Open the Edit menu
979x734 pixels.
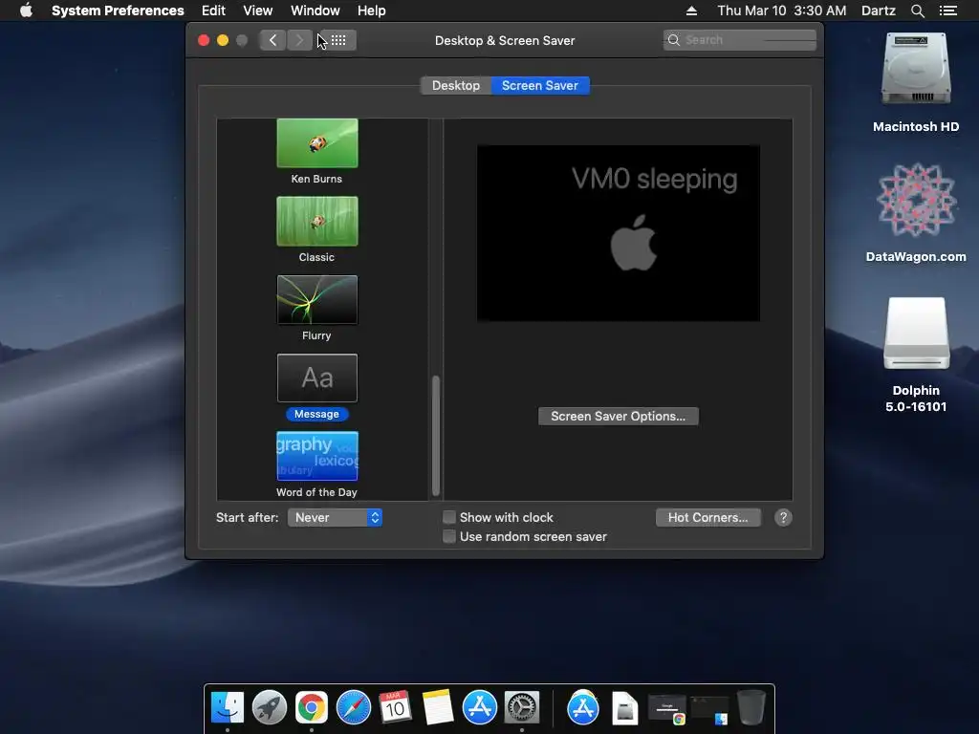213,11
